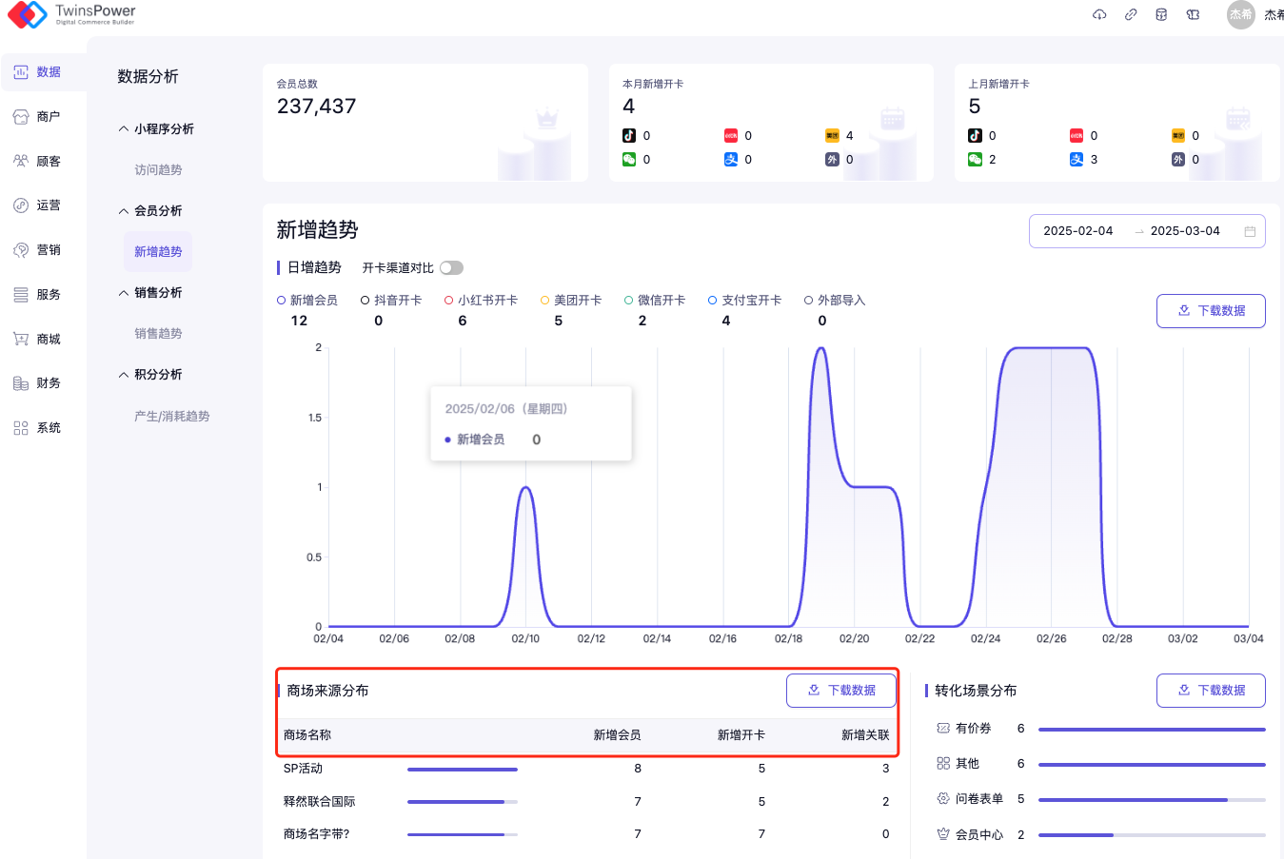Image resolution: width=1284 pixels, height=859 pixels.
Task: Click the 会员中心 progress bar
Action: click(1152, 835)
